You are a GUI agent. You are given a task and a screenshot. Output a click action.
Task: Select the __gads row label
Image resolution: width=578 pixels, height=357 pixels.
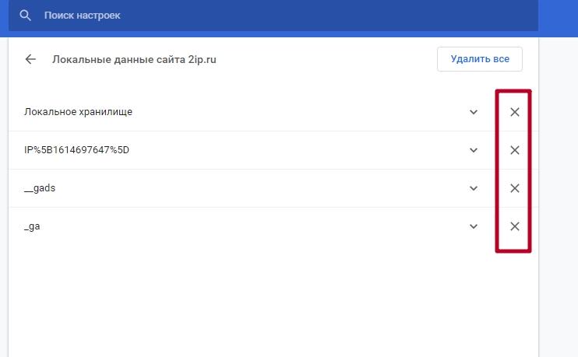tap(40, 188)
